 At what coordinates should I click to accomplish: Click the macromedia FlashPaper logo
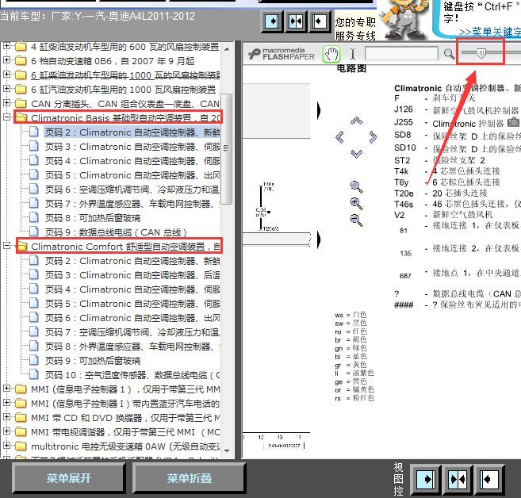tap(282, 54)
